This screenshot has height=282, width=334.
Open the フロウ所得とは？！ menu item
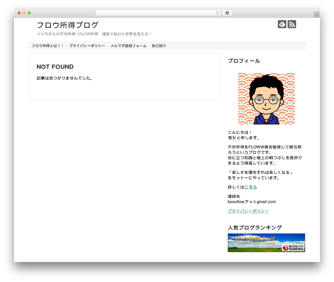[48, 46]
